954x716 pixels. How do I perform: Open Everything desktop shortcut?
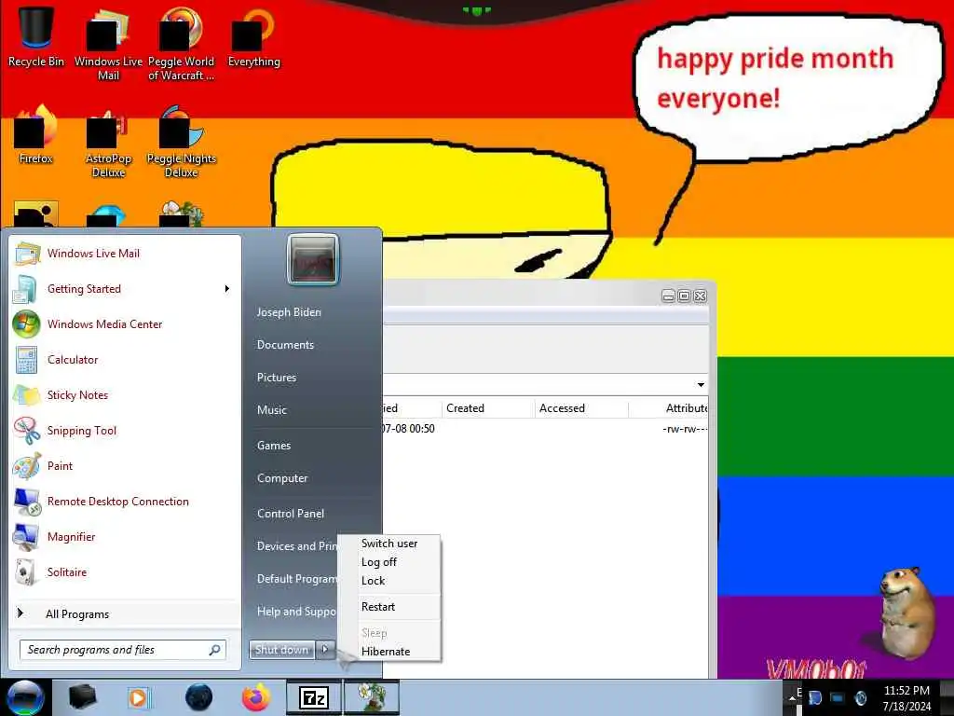coord(253,36)
